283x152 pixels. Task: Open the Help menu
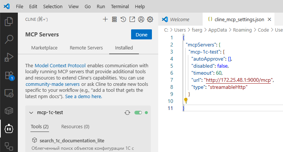pos(140,6)
